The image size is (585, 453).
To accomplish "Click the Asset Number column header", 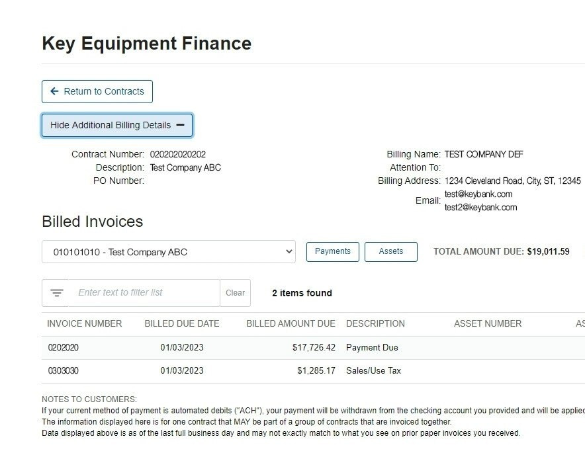I will coord(487,324).
